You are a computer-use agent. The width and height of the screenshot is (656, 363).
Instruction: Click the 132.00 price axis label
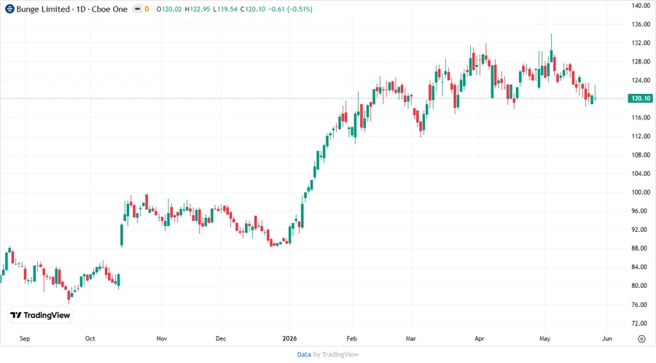tap(641, 43)
